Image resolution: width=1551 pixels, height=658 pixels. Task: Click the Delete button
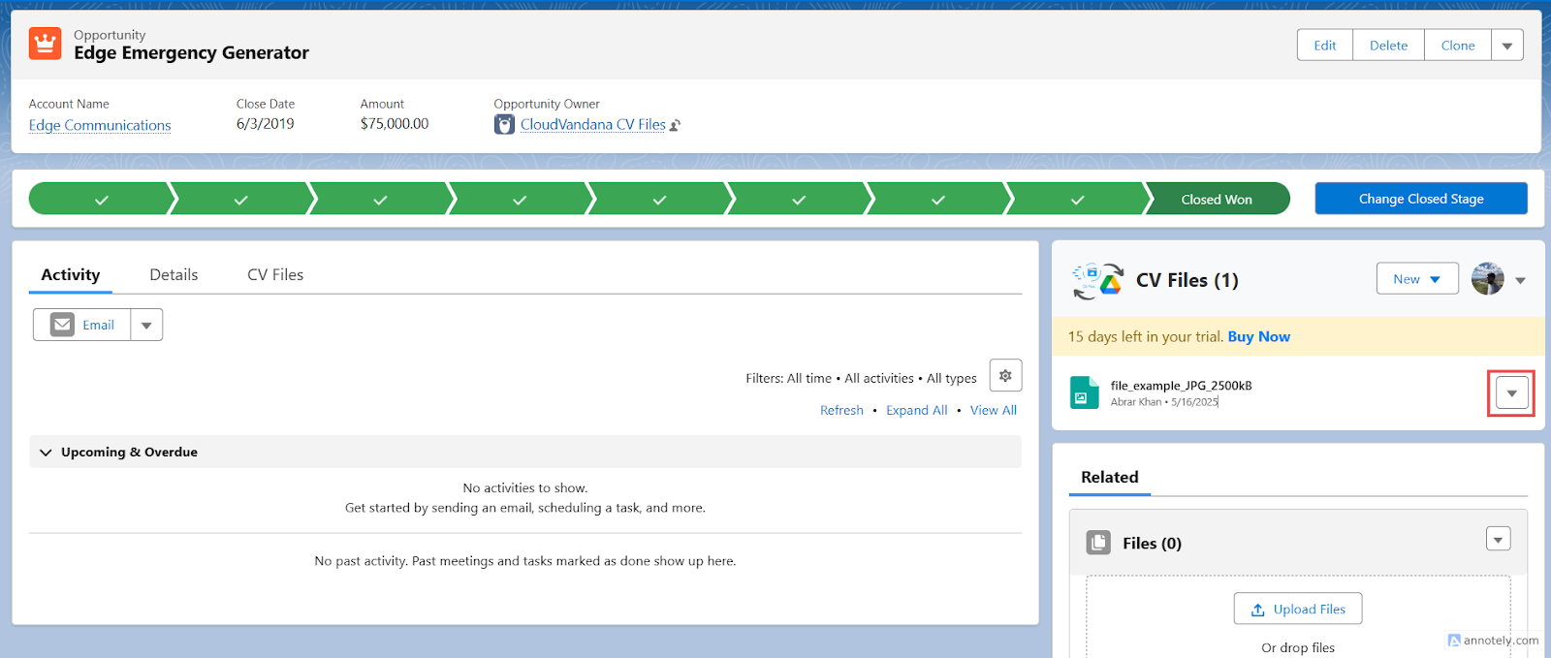click(1388, 46)
